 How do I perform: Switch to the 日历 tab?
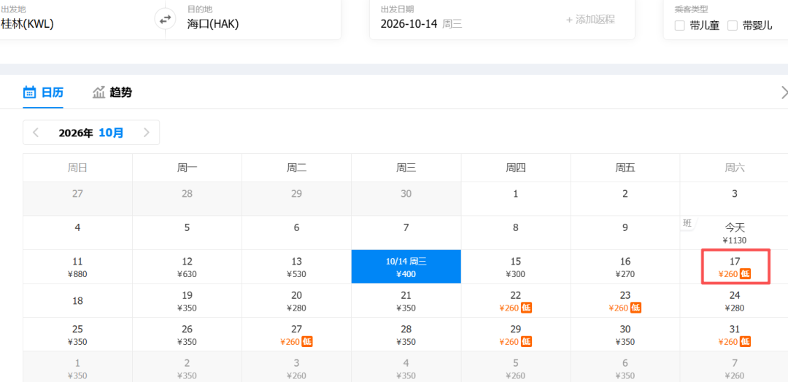pos(43,93)
